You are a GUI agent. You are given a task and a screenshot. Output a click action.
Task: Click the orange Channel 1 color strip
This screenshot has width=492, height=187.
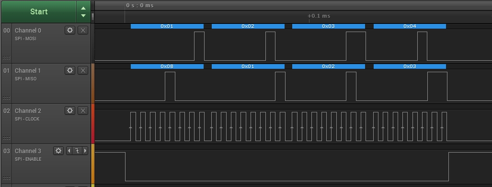tap(92, 83)
